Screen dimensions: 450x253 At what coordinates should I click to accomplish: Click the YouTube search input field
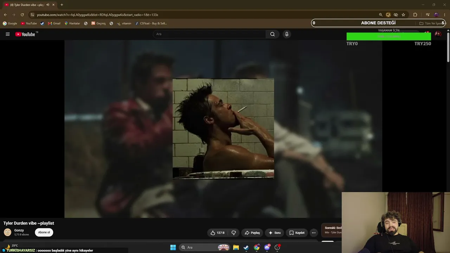210,34
